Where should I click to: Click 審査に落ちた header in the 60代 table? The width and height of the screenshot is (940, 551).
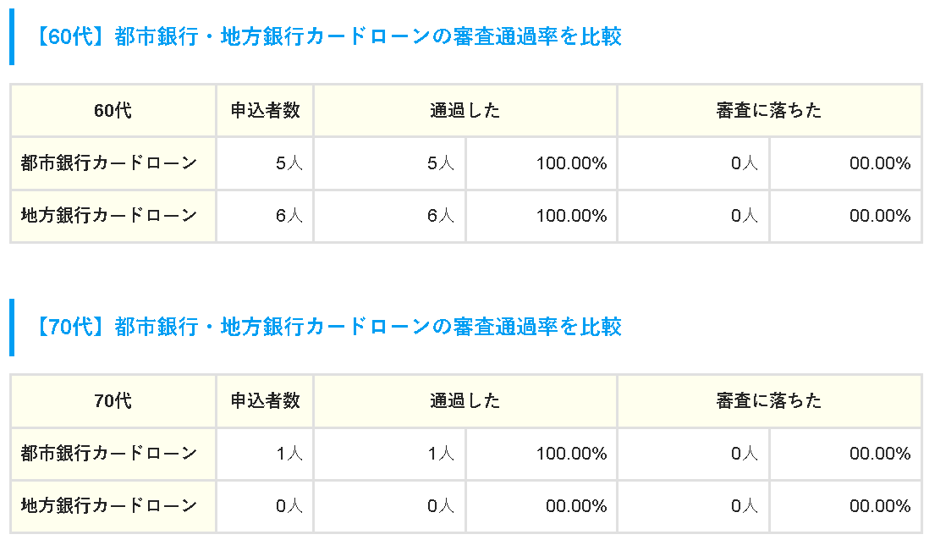[768, 111]
